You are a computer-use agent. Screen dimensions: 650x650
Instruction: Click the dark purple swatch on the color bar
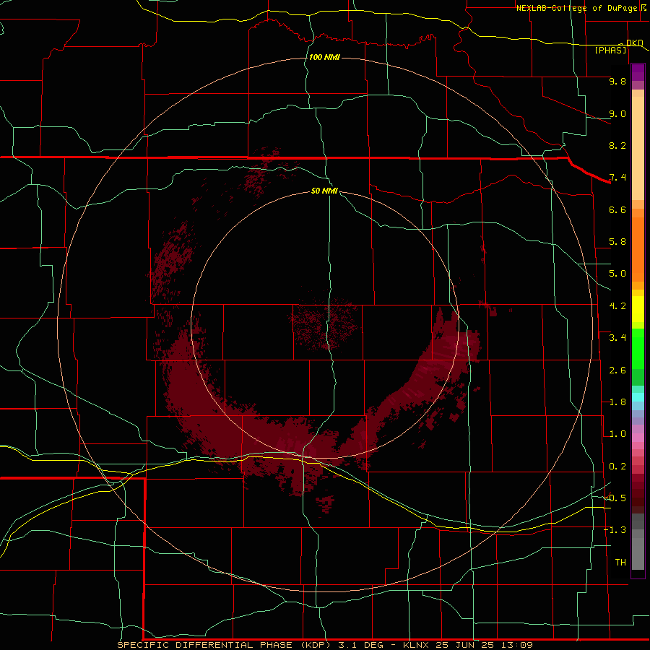[x=638, y=72]
